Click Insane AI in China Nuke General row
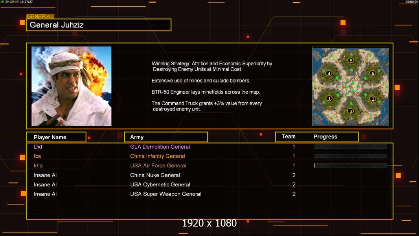 (45, 175)
